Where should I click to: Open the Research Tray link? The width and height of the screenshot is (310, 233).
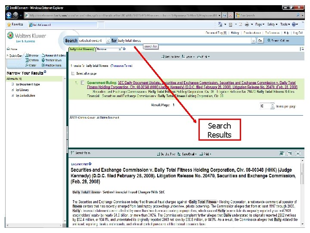(216, 33)
